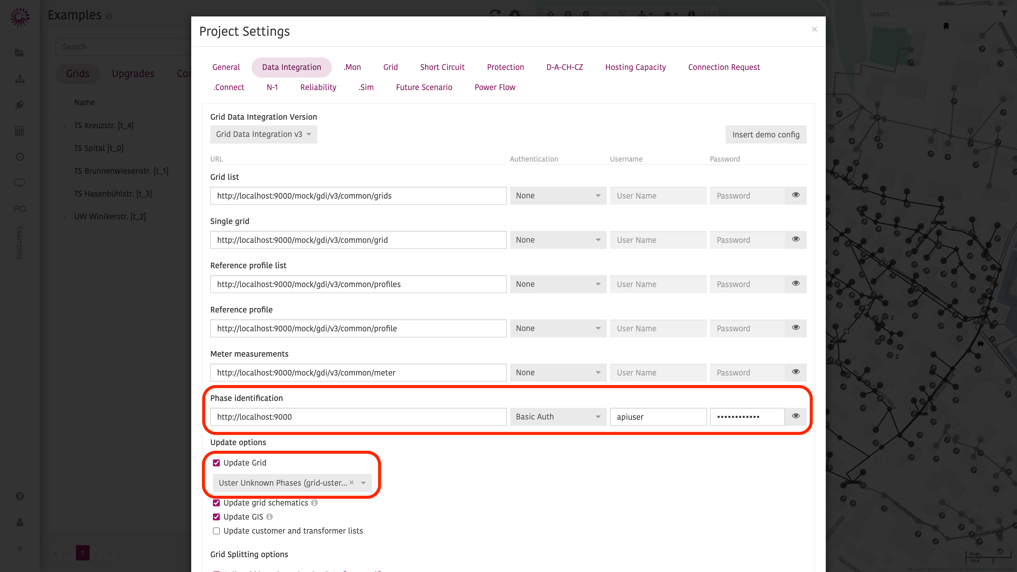Open Meter measurements authentication dropdown

pyautogui.click(x=558, y=373)
